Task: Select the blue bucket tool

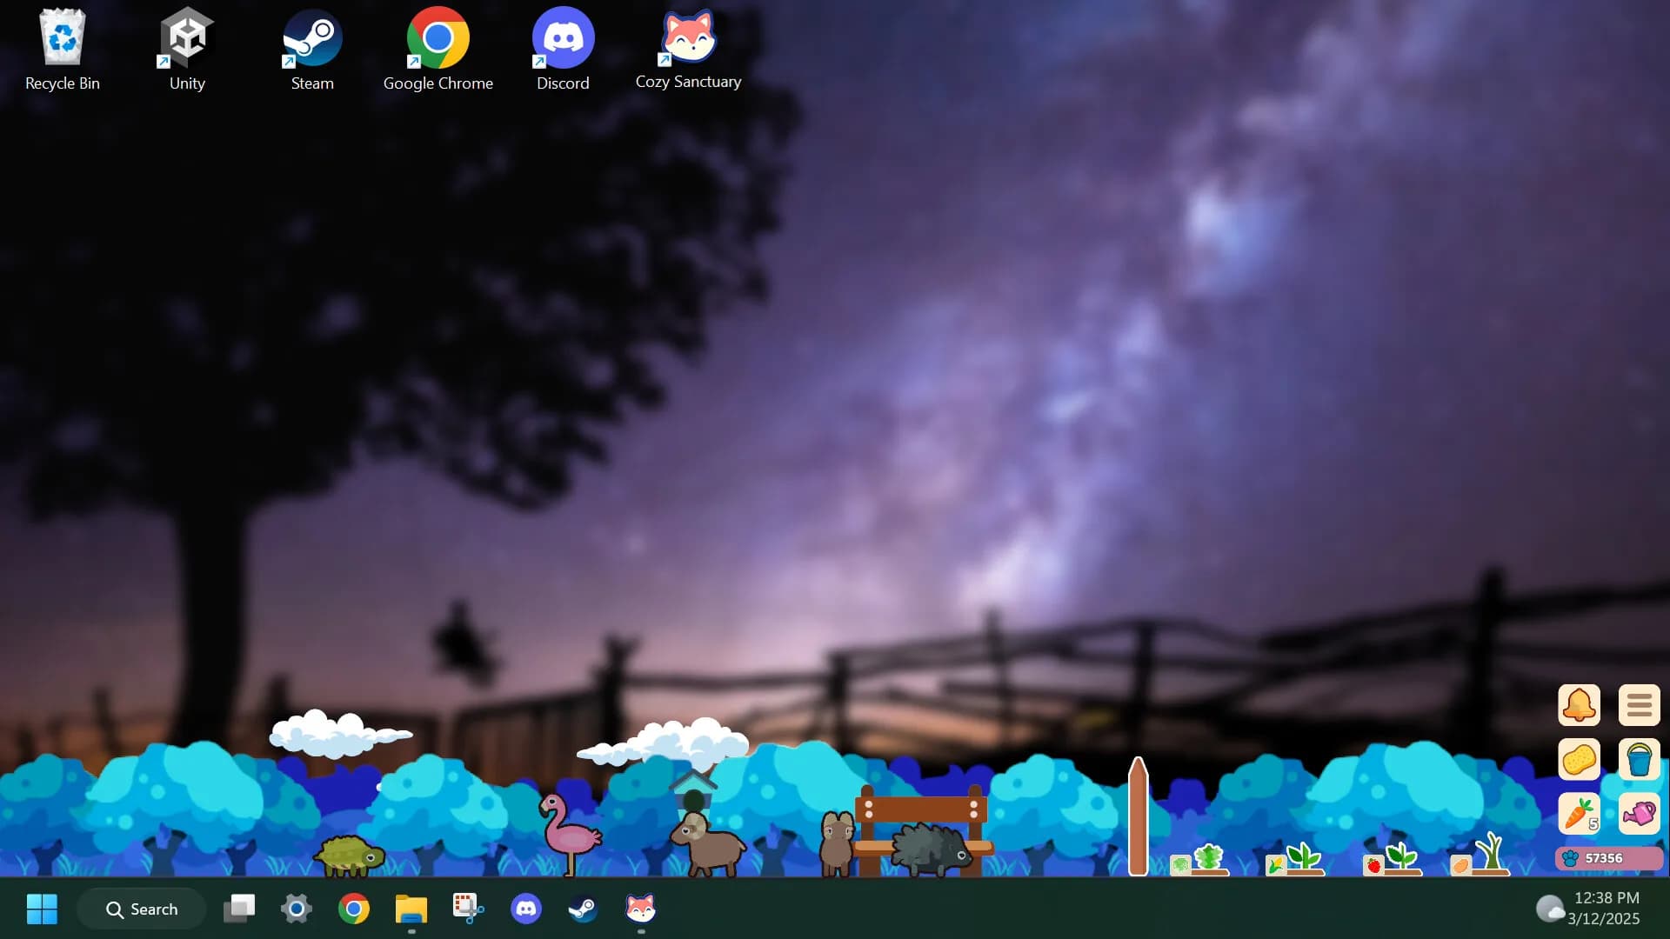Action: tap(1639, 759)
